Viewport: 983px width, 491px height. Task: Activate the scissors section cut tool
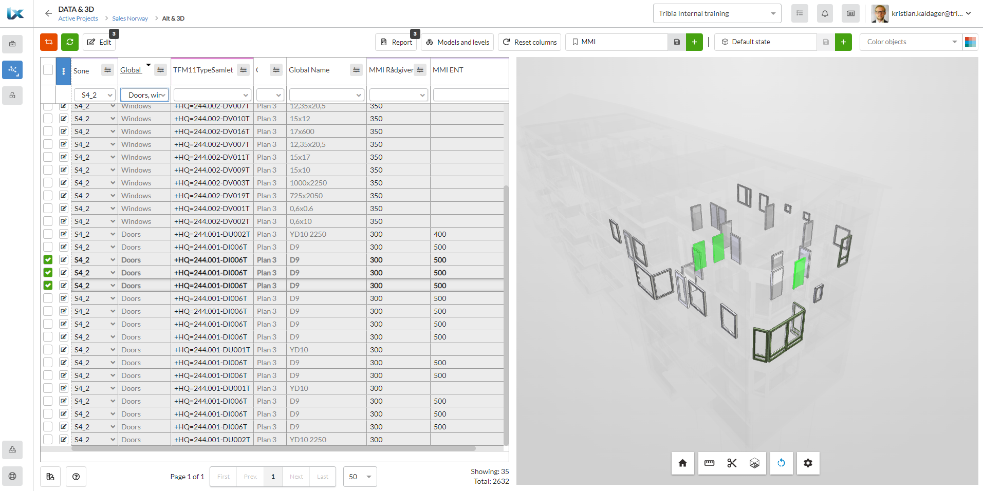pyautogui.click(x=732, y=463)
